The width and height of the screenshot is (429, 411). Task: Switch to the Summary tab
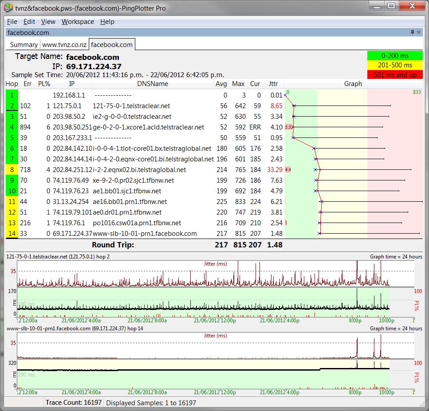pyautogui.click(x=24, y=45)
